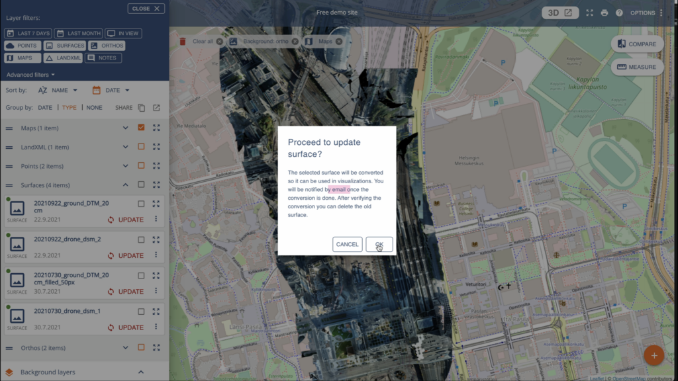Toggle the Notes layer filter
Screen dimensions: 678x381
[103, 58]
